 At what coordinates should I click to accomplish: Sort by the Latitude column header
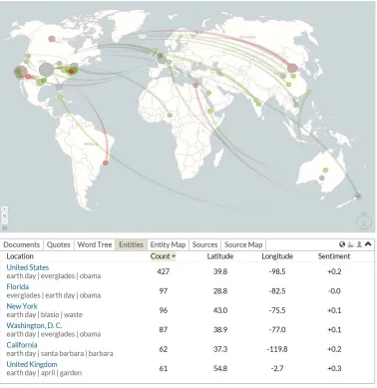coord(220,256)
